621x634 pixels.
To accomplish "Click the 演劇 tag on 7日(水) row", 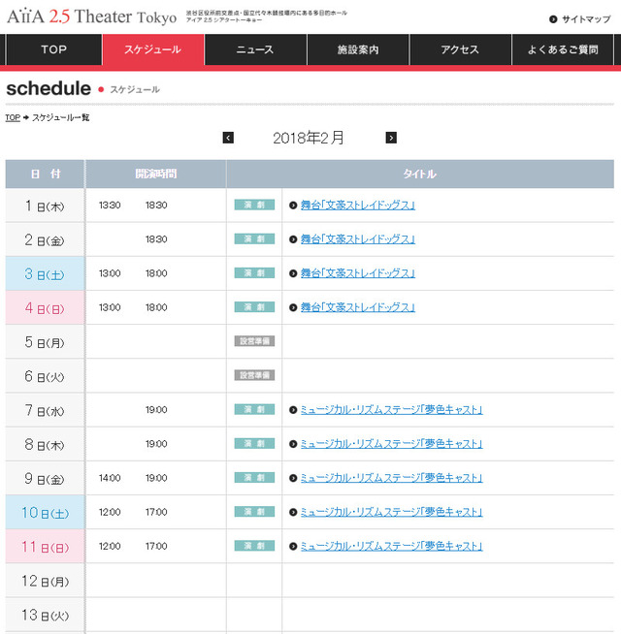I will [254, 409].
